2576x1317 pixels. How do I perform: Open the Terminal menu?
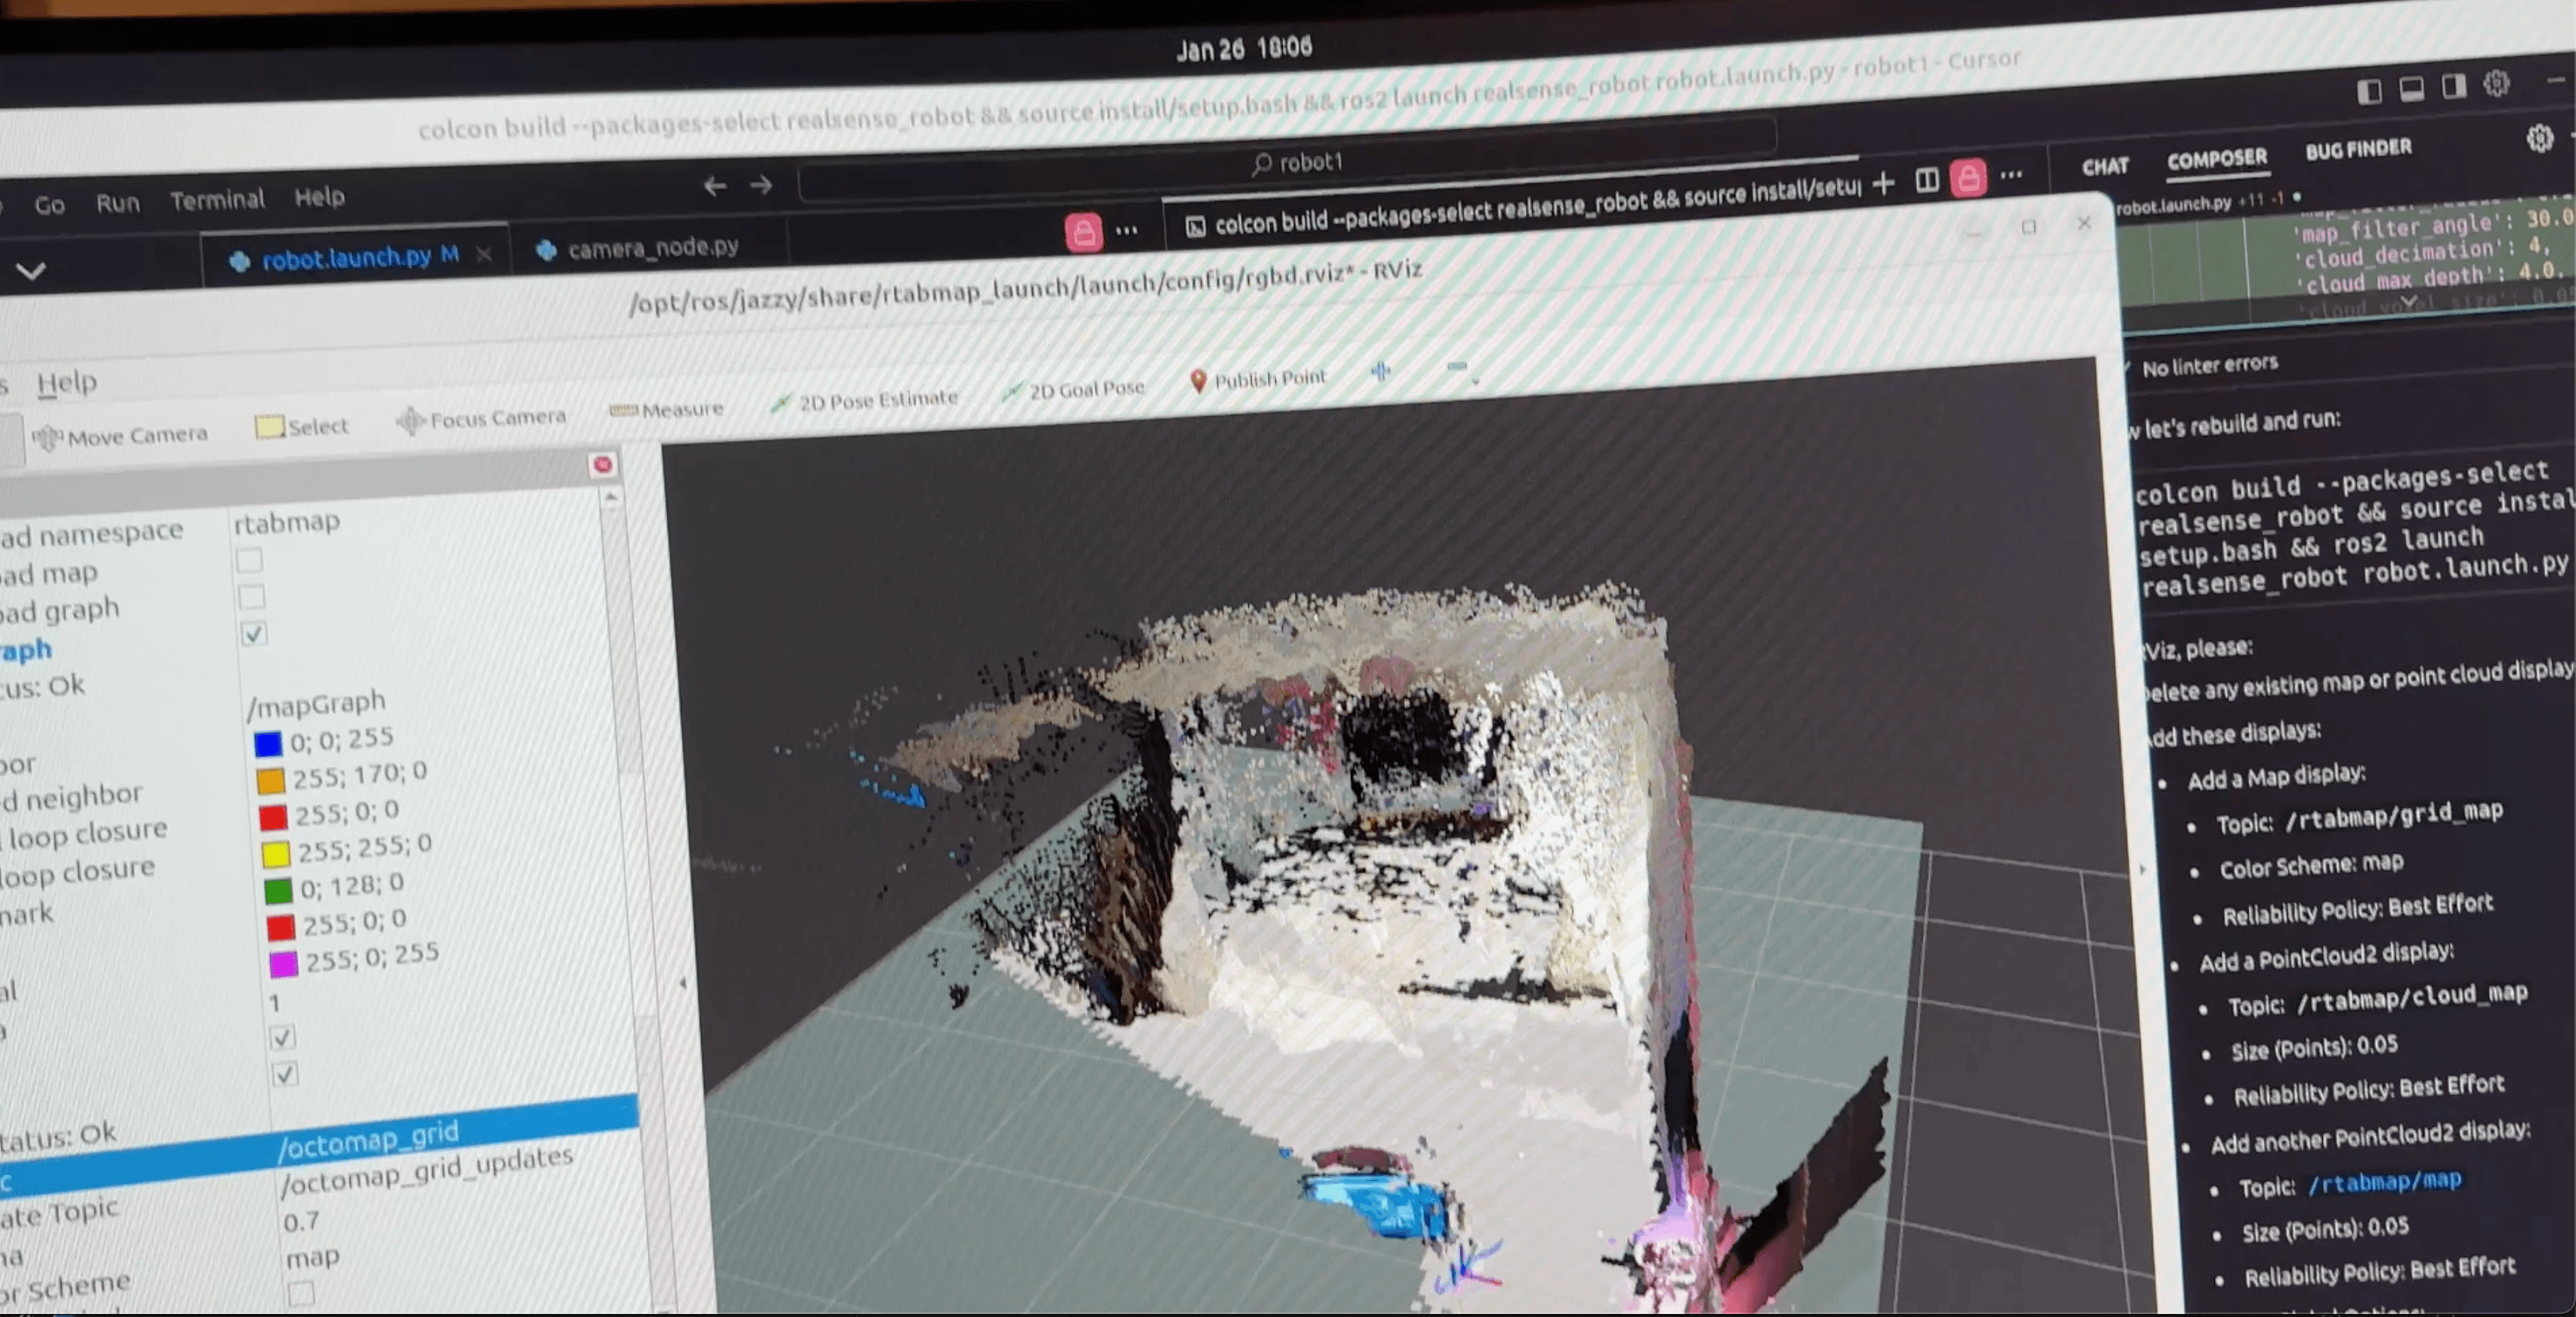point(217,200)
